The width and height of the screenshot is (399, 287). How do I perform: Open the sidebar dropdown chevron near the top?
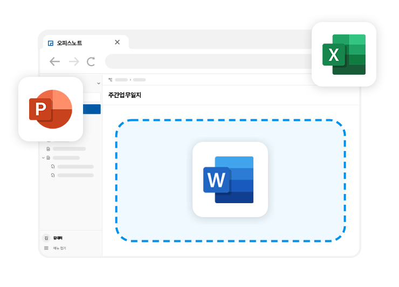99,83
